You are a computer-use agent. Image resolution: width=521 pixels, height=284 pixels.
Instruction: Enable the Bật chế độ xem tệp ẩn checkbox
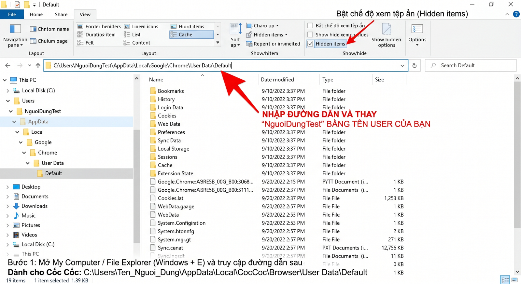click(x=310, y=25)
